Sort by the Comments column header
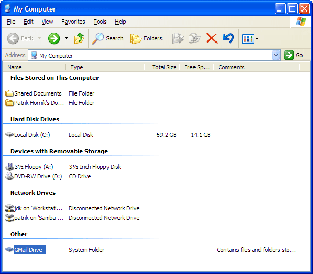The width and height of the screenshot is (313, 274). tap(256, 67)
